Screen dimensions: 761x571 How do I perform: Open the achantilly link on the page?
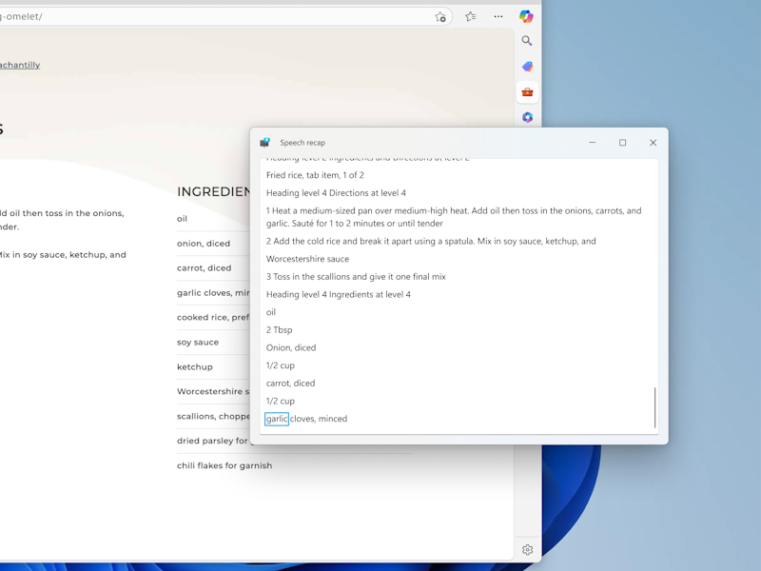click(x=20, y=65)
